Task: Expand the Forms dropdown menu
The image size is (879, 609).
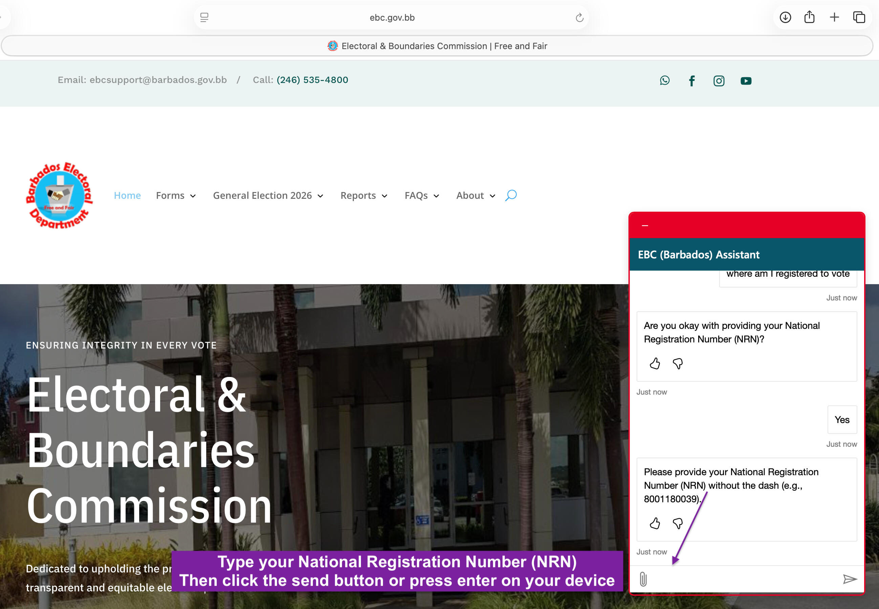Action: (x=176, y=196)
